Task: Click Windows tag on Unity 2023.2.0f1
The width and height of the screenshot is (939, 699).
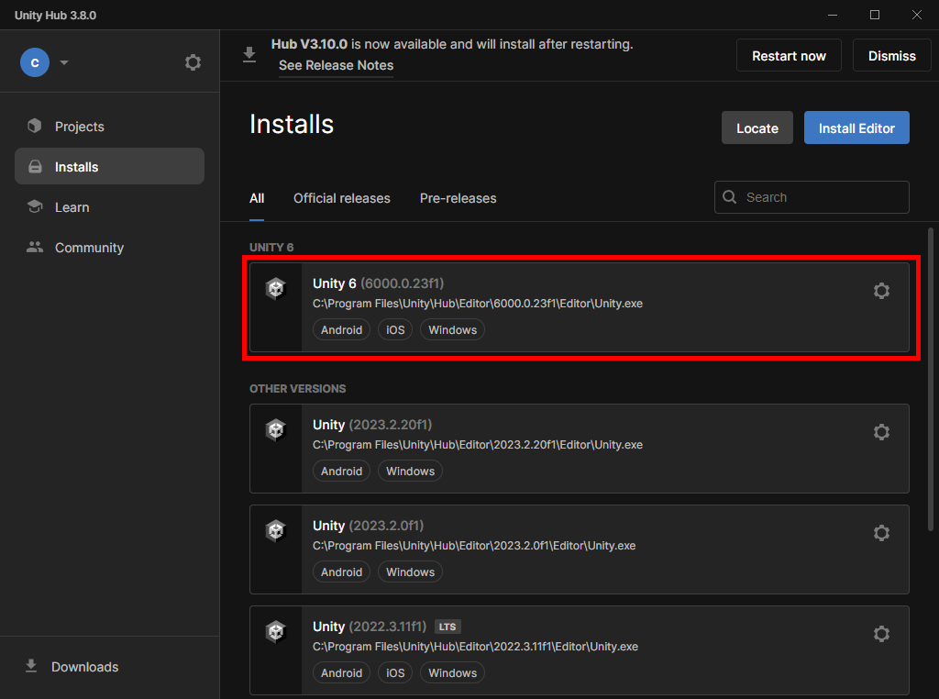Action: [x=410, y=572]
